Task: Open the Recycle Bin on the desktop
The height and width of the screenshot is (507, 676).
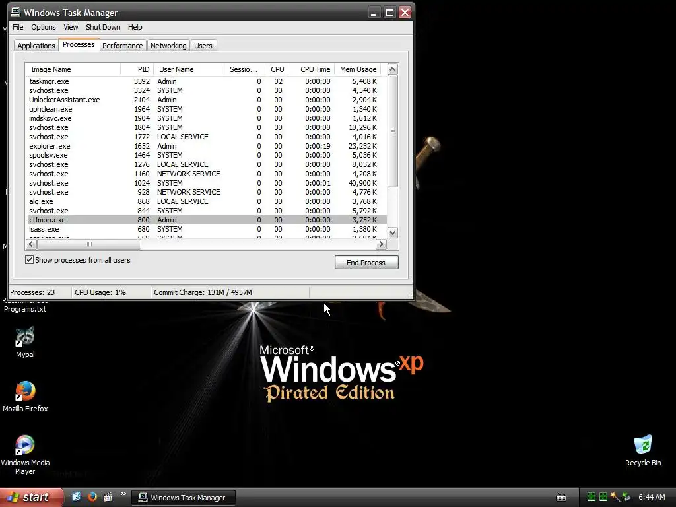Action: click(643, 450)
